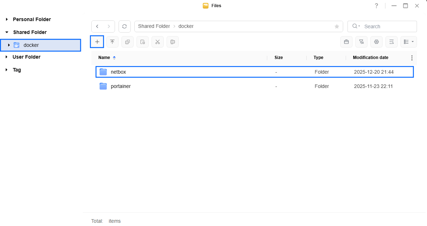Sort files by Name column header
The height and width of the screenshot is (226, 427).
(x=104, y=58)
